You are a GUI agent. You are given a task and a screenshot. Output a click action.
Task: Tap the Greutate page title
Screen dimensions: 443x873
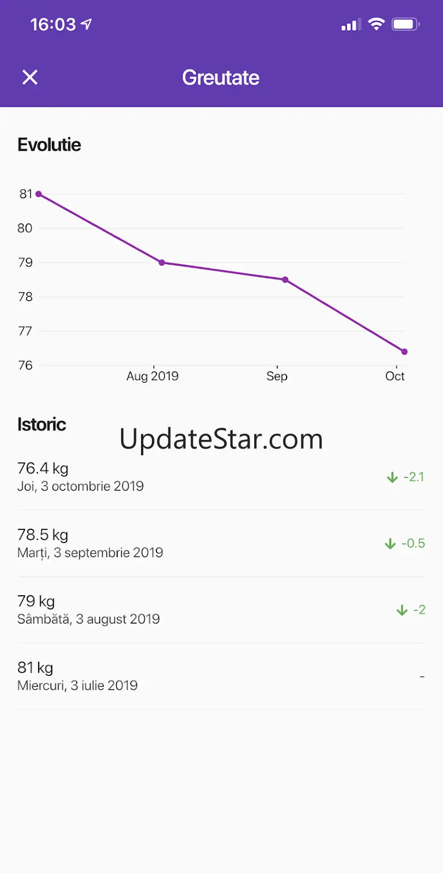click(221, 77)
